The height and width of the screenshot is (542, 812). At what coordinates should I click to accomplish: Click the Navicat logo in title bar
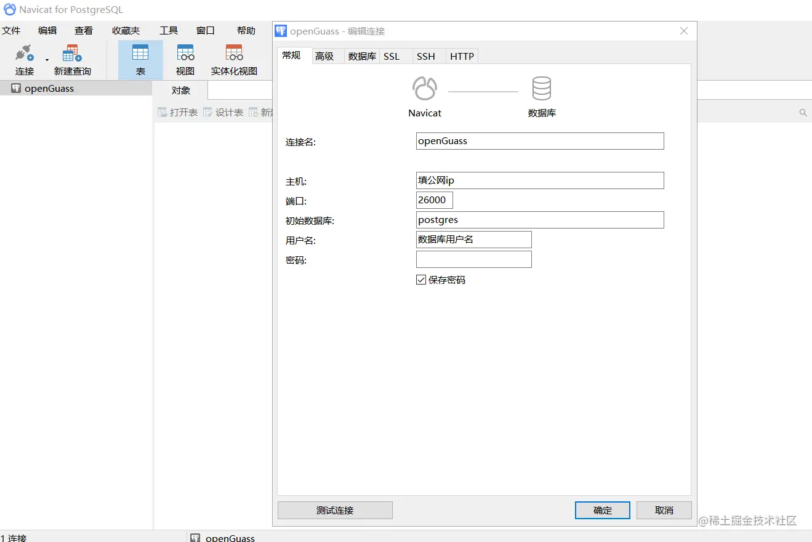click(x=10, y=9)
